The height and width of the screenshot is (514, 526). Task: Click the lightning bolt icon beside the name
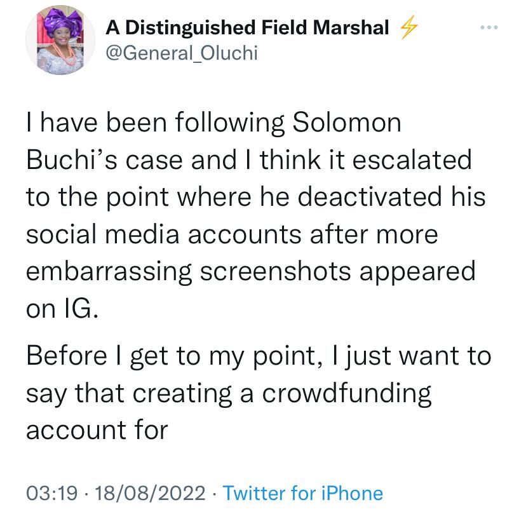pos(405,28)
